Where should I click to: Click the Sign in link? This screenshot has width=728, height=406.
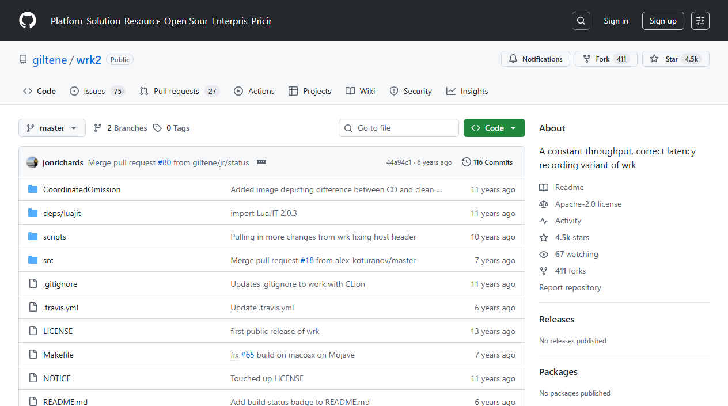(616, 21)
